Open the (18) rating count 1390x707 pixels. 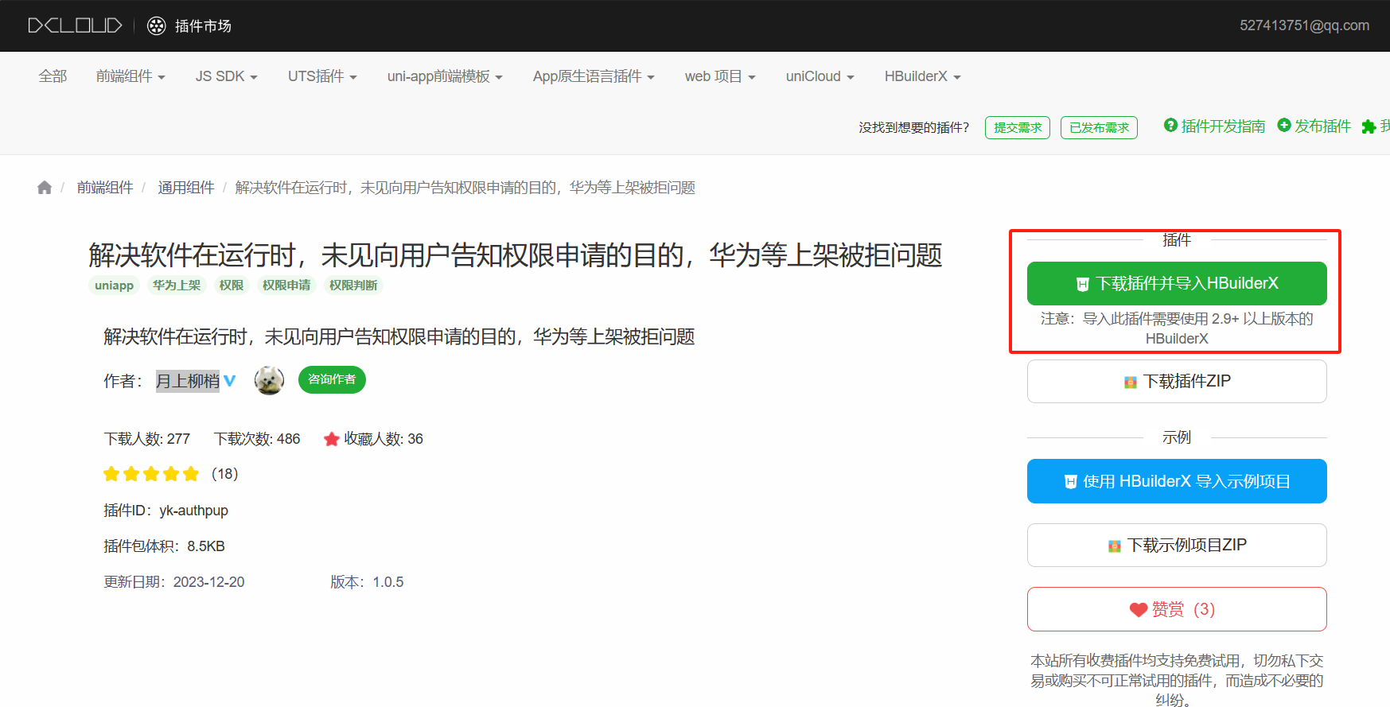[x=224, y=474]
